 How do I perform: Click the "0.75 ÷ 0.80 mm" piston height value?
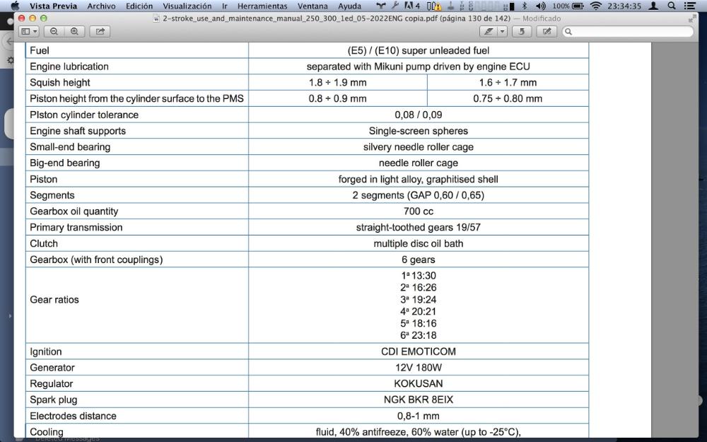point(508,98)
